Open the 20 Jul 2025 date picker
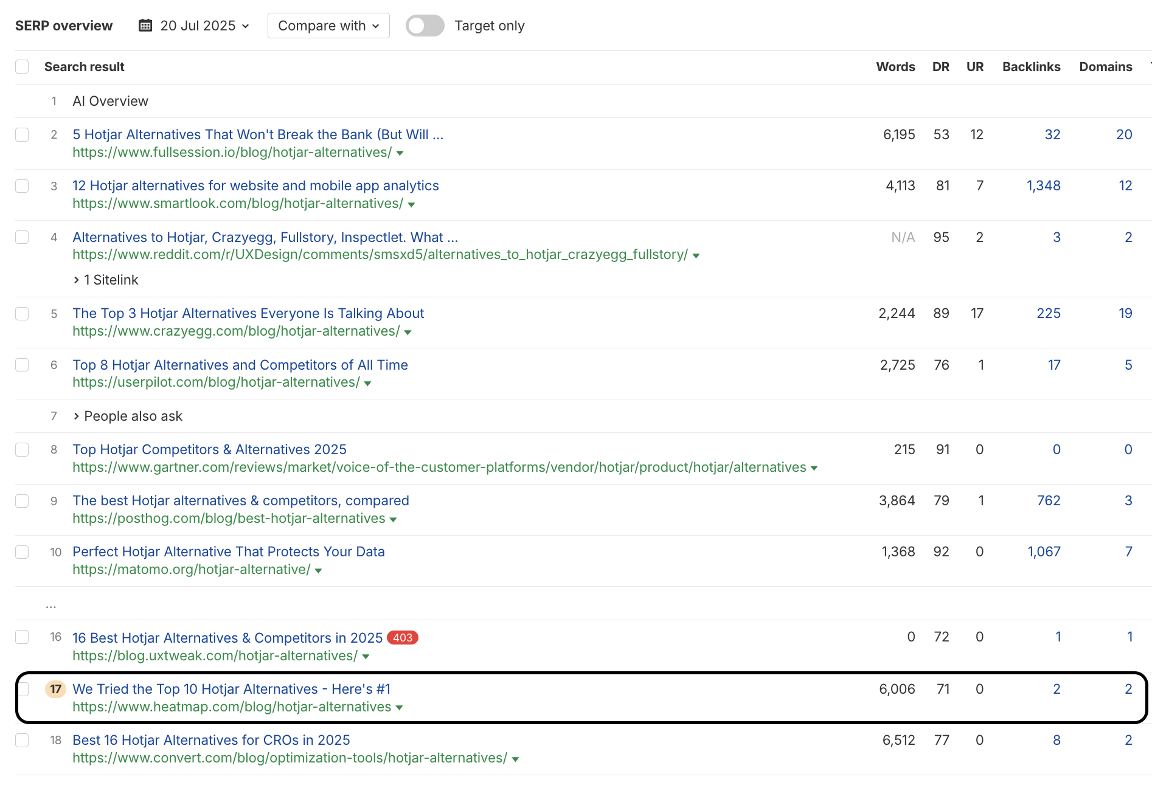This screenshot has height=788, width=1152. tap(198, 26)
